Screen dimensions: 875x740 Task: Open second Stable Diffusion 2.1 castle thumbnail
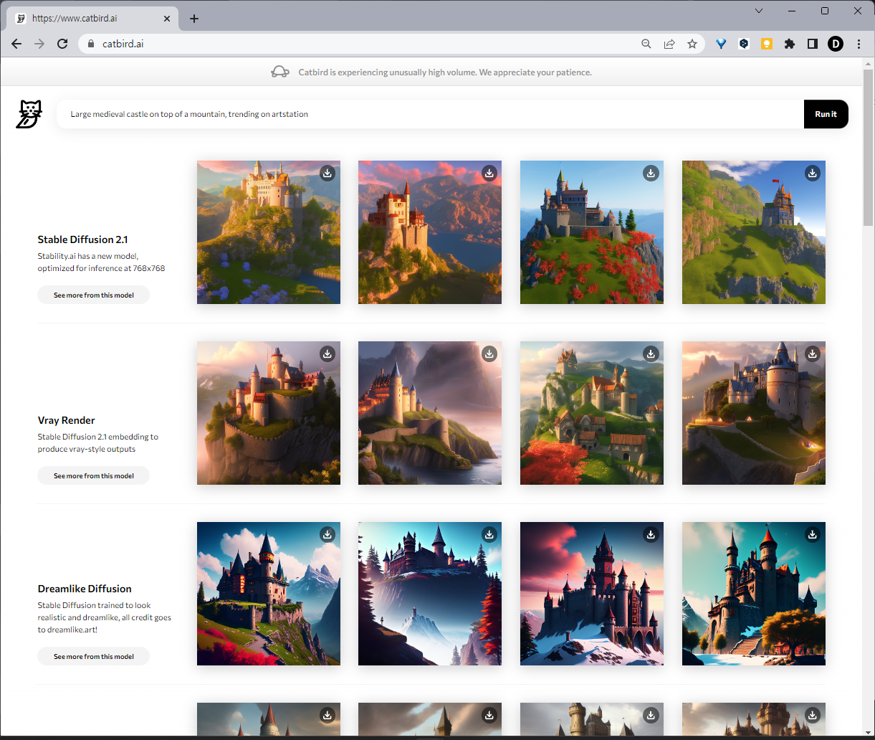430,232
